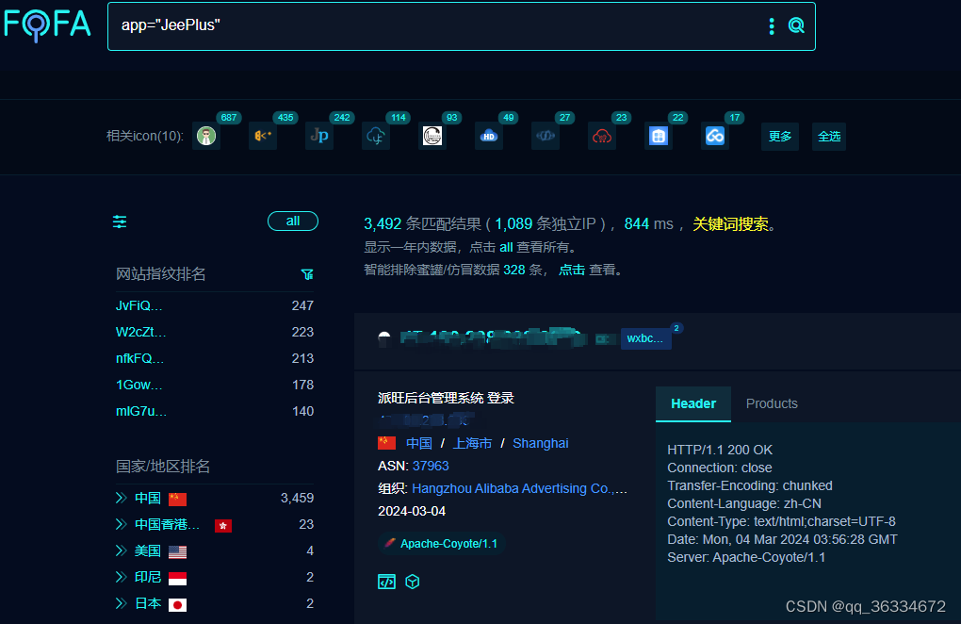Select the blue loop icon with 17 results
This screenshot has width=961, height=624.
tap(714, 136)
